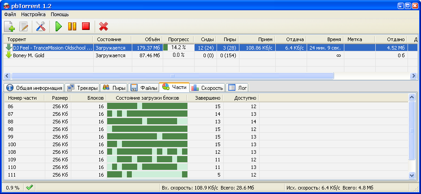The width and height of the screenshot is (421, 194).
Task: Open the Помощь menu
Action: coord(60,14)
